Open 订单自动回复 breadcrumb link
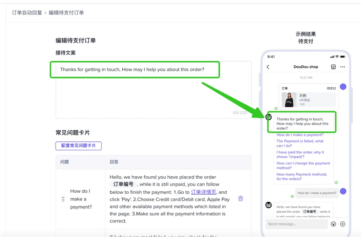Image resolution: width=361 pixels, height=241 pixels. point(27,13)
